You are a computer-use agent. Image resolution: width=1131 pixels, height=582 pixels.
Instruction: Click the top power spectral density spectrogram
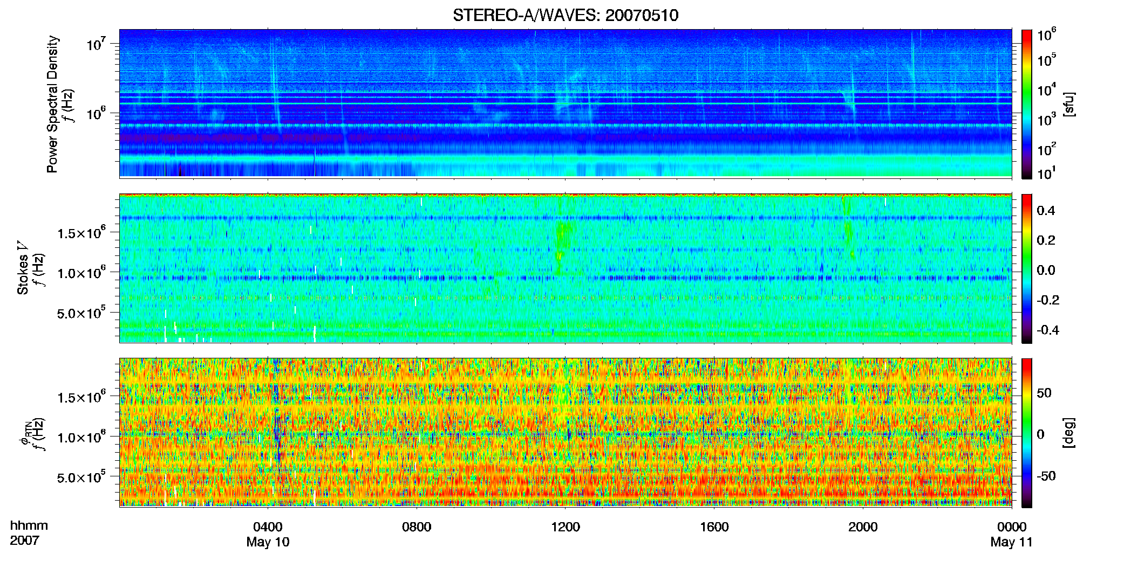click(565, 103)
